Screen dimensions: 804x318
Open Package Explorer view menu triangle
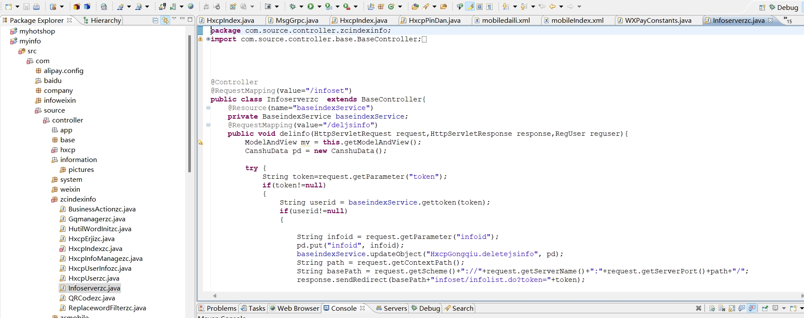(174, 19)
